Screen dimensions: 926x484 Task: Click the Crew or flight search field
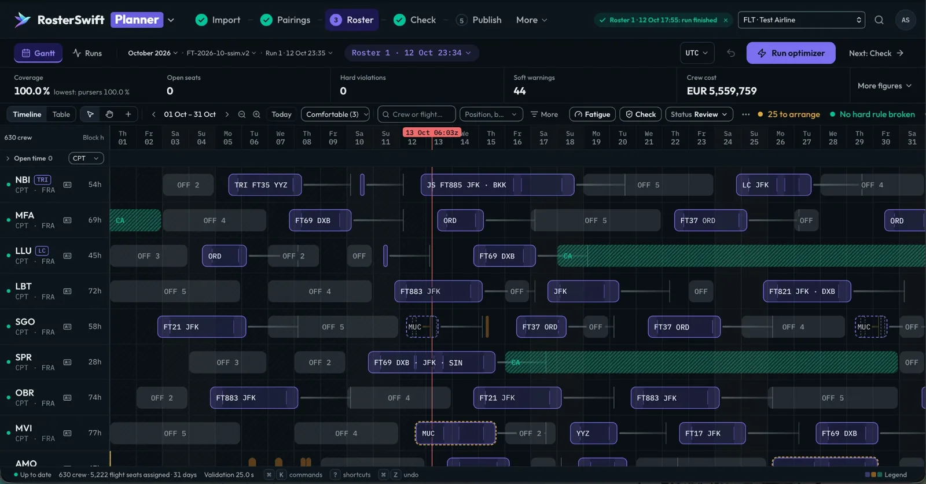coord(417,114)
